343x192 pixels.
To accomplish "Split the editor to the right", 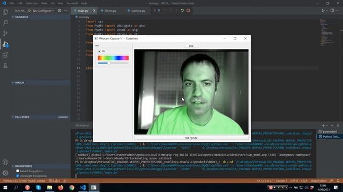I will coord(332,11).
